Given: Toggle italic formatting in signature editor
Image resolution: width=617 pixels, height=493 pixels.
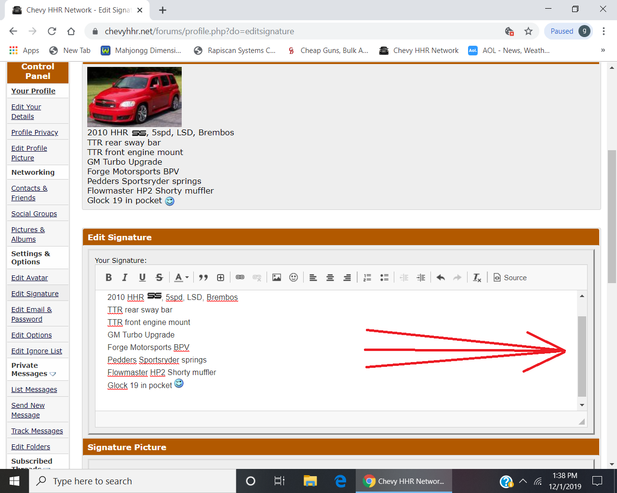Looking at the screenshot, I should 125,278.
